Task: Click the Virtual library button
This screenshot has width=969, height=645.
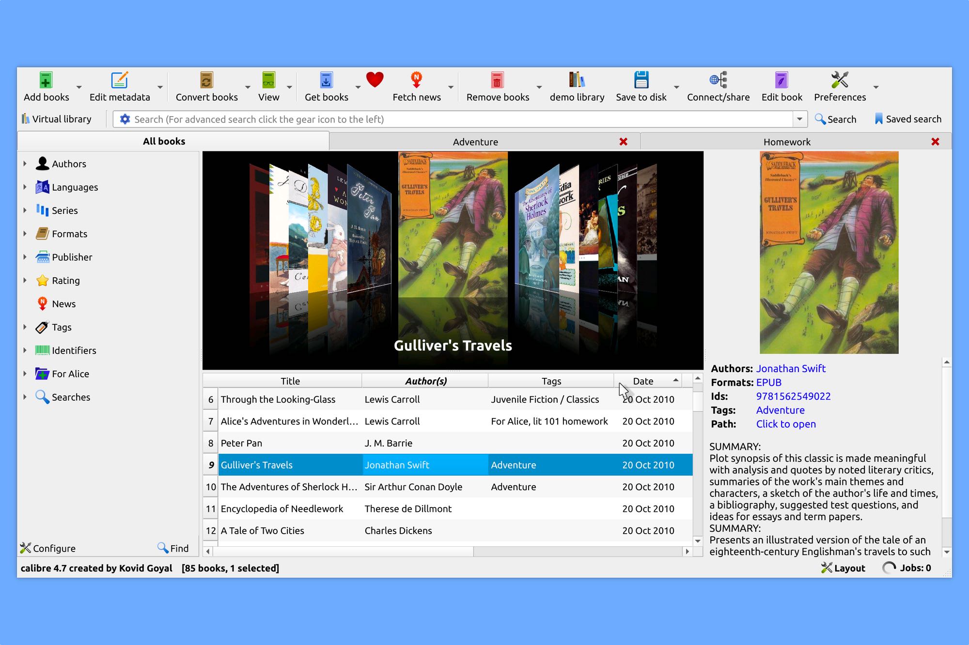Action: tap(56, 119)
